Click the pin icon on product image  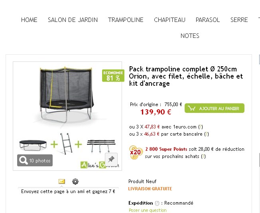pos(111,159)
